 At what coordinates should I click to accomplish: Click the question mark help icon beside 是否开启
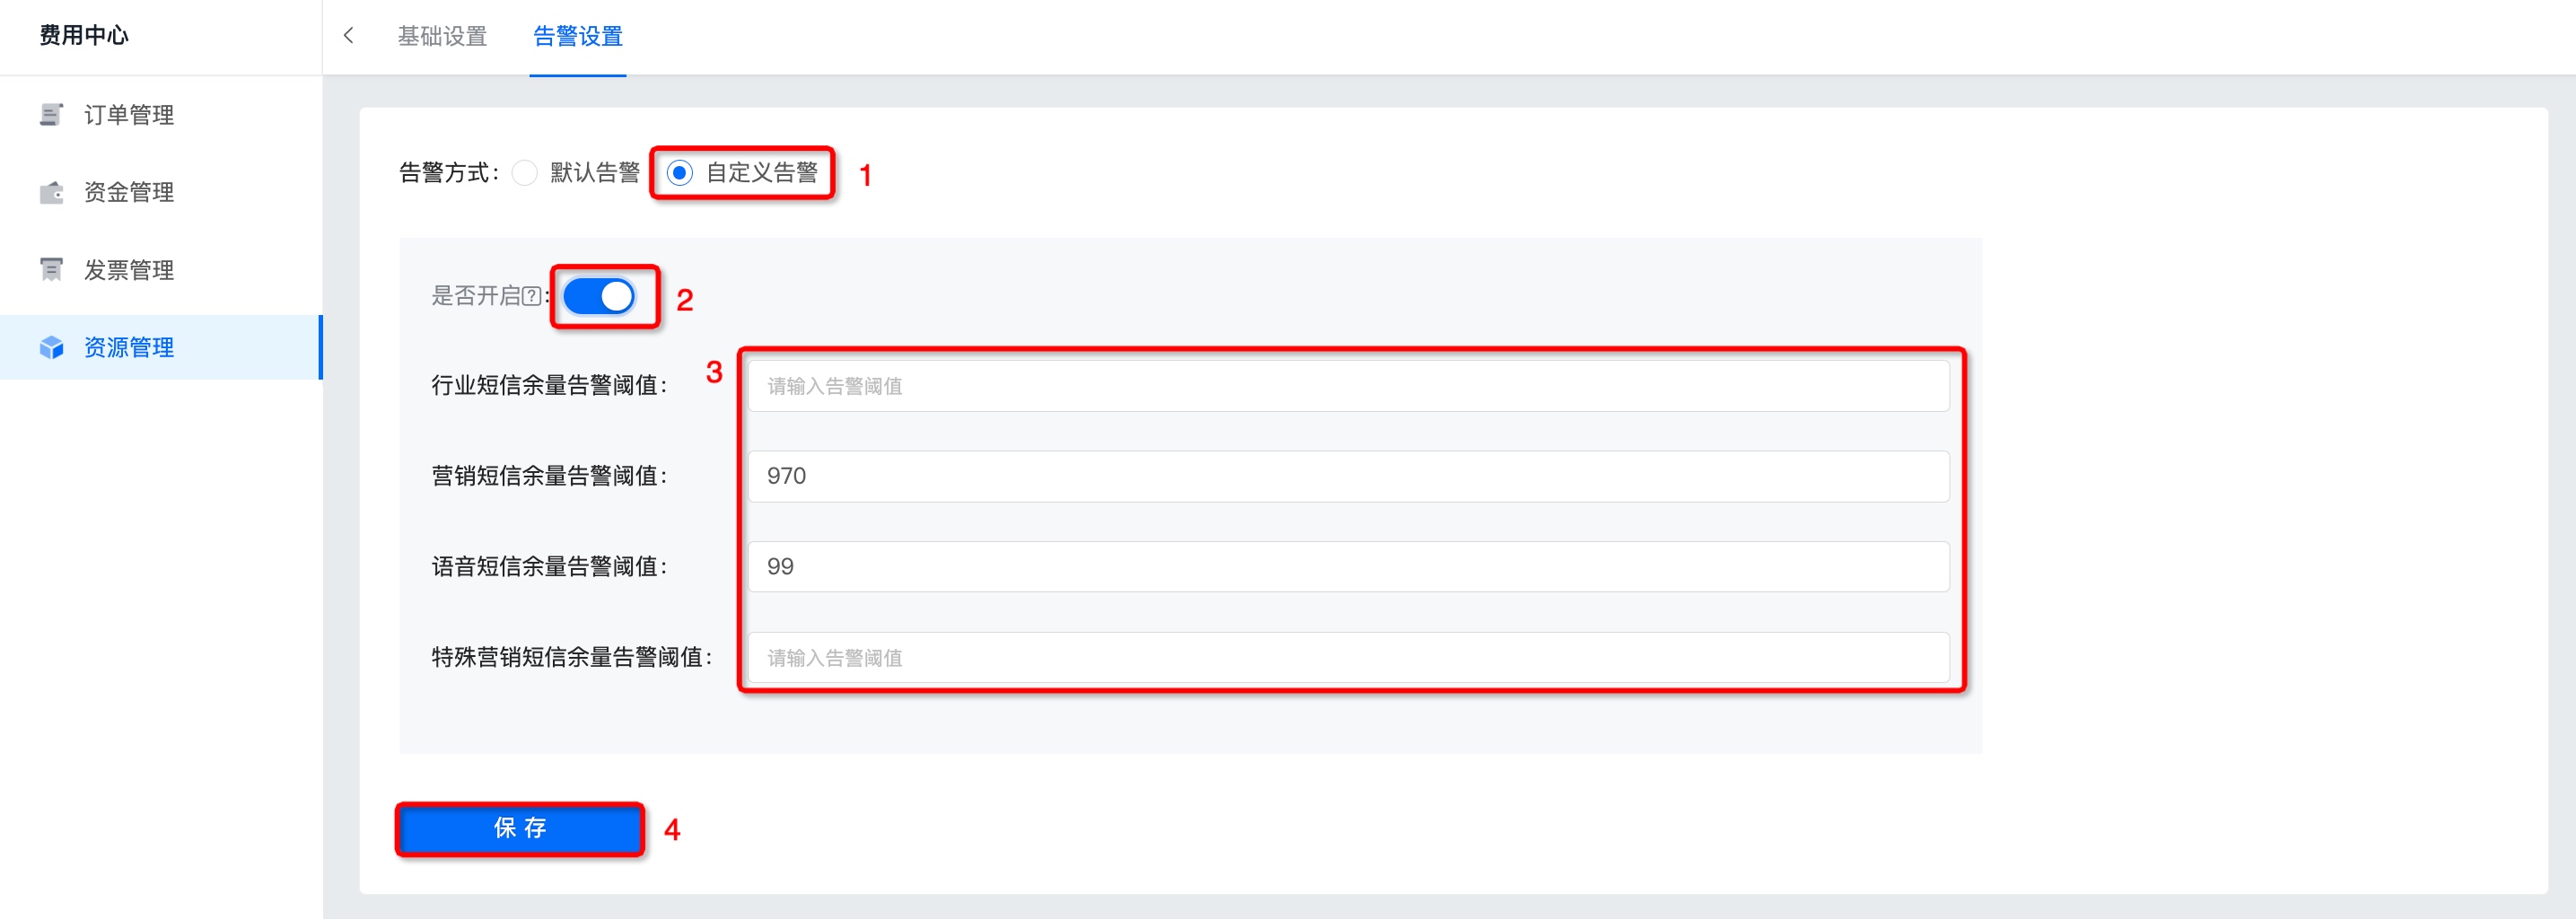point(532,296)
